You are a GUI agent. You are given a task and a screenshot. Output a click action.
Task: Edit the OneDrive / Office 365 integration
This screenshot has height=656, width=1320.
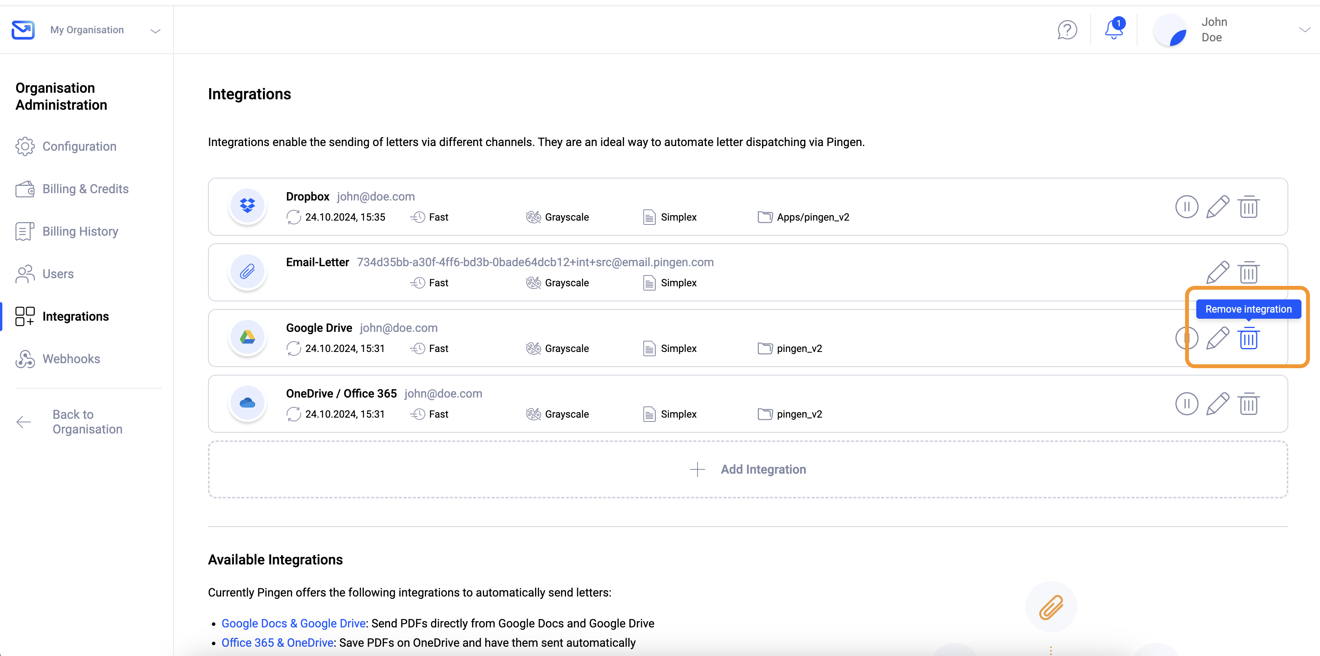pyautogui.click(x=1218, y=404)
